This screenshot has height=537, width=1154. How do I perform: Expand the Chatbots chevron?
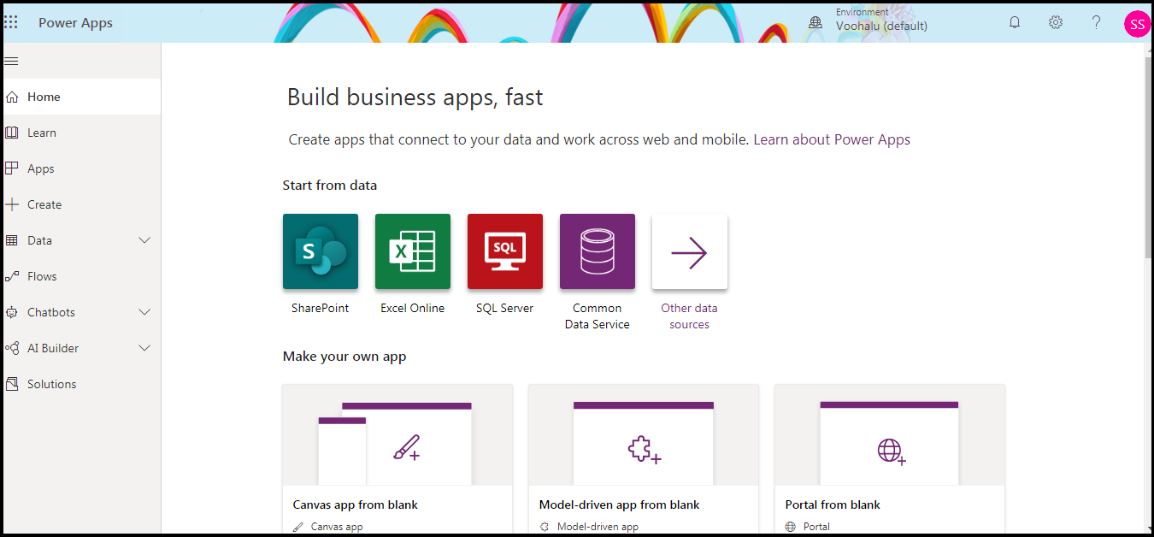coord(144,312)
